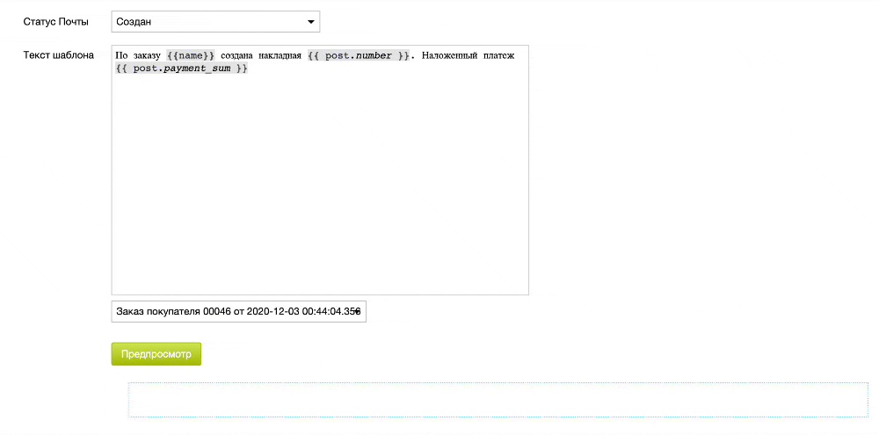Click the selected value Создан
Viewport: 879px width, 435px height.
(x=135, y=21)
